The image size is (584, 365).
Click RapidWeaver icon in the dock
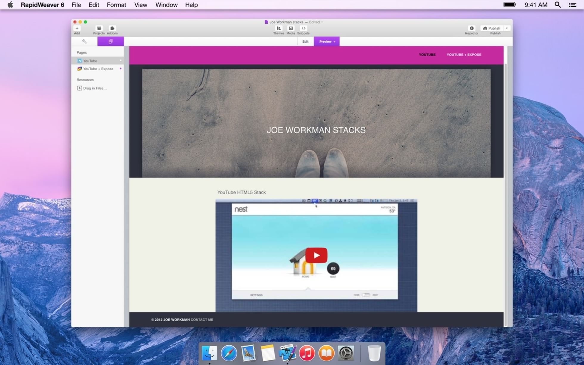point(287,353)
